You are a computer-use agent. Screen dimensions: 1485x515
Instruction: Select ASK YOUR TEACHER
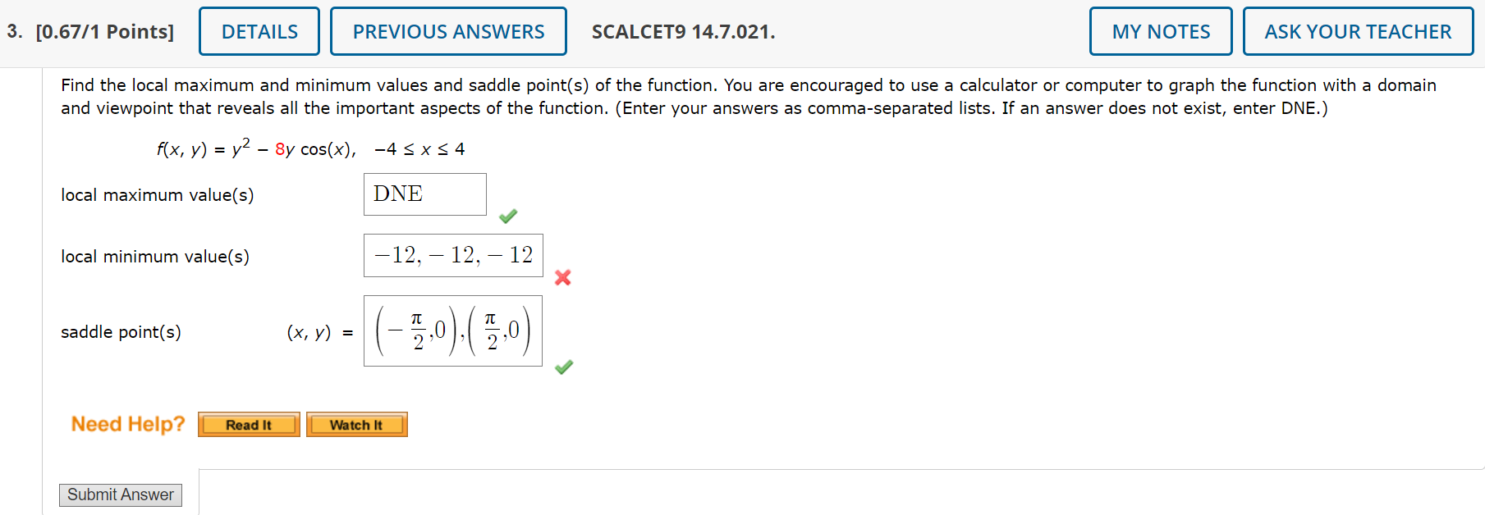point(1358,30)
